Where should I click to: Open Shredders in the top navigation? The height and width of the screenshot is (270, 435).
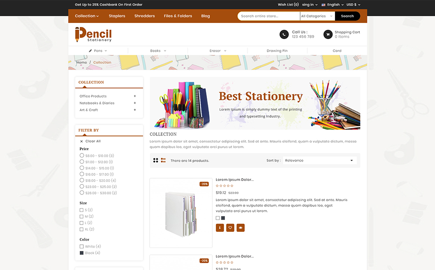pyautogui.click(x=145, y=16)
